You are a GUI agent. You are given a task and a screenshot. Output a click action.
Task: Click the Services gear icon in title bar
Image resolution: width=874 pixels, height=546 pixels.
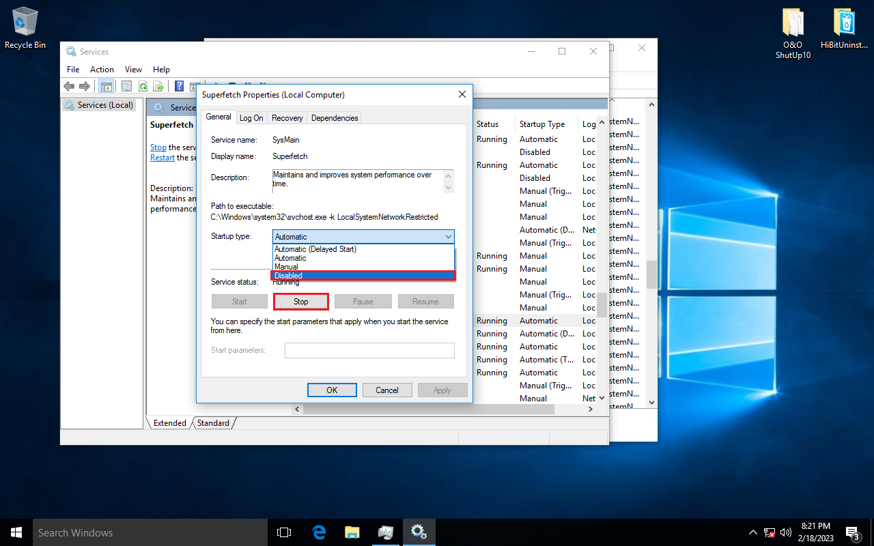pyautogui.click(x=71, y=51)
